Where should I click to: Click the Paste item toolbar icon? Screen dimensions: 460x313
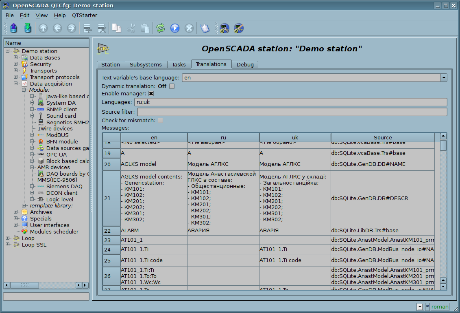click(x=145, y=28)
